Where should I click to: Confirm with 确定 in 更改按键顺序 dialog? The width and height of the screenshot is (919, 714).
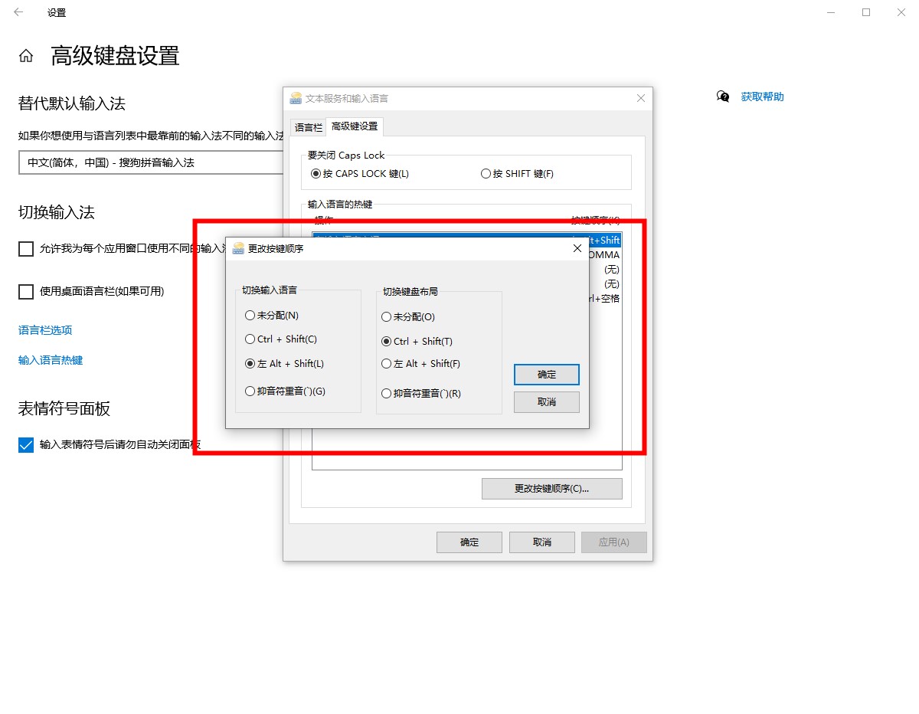pyautogui.click(x=547, y=375)
